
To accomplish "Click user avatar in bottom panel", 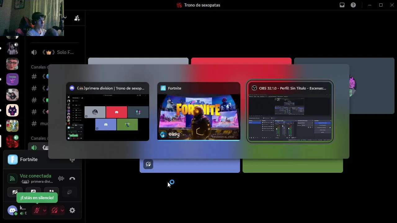I will [12, 210].
